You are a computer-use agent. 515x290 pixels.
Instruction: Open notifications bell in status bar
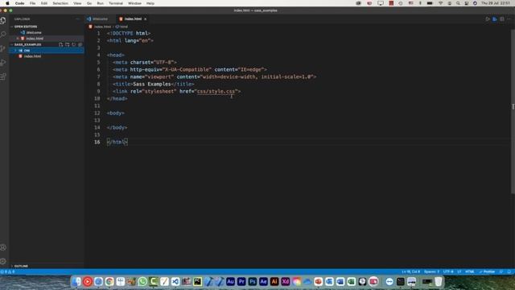509,271
